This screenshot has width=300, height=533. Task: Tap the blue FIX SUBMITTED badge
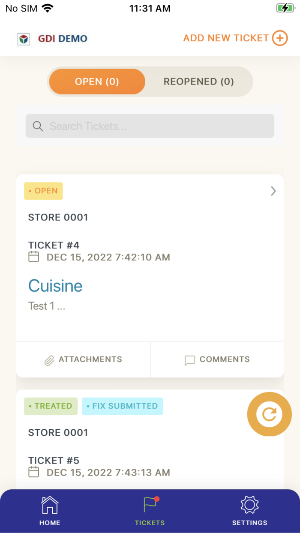pos(123,406)
